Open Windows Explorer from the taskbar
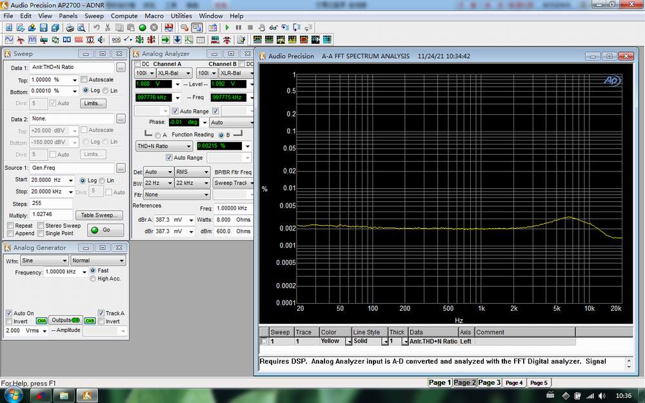 tap(64, 396)
